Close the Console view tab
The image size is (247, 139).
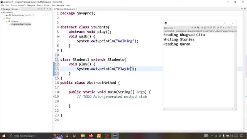click(x=175, y=28)
